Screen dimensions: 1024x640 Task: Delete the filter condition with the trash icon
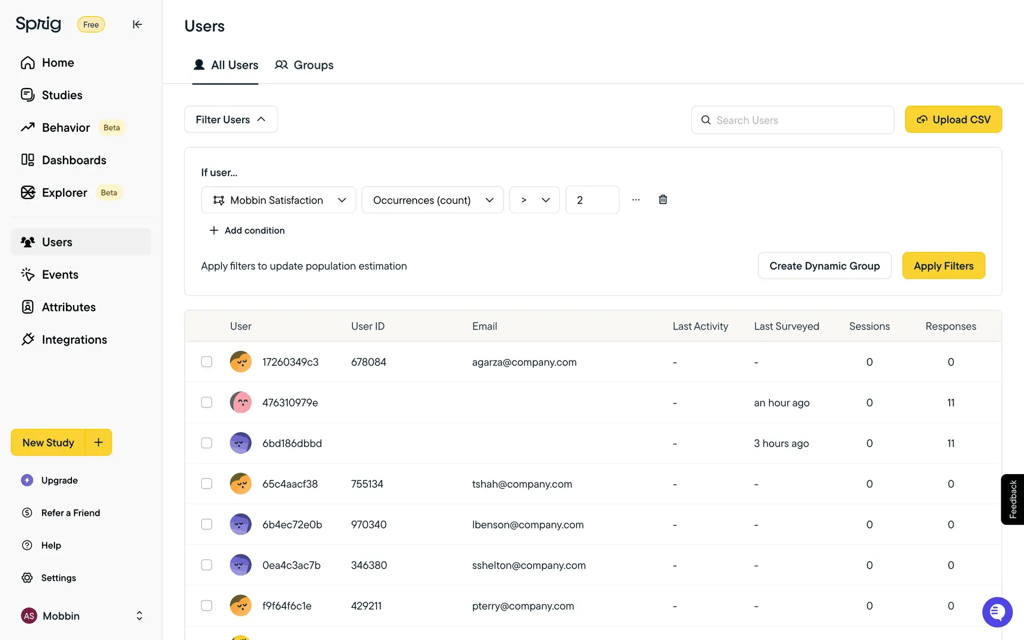pyautogui.click(x=662, y=199)
